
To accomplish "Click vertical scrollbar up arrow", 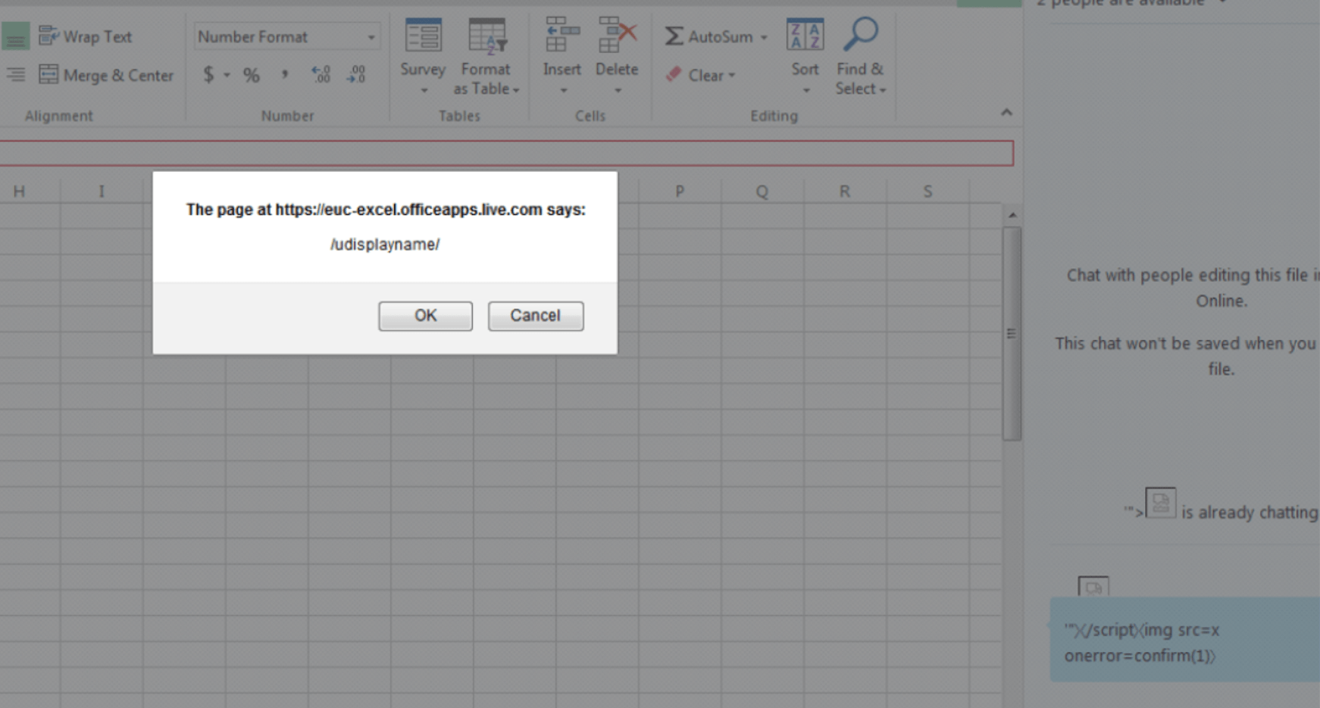I will (1012, 215).
